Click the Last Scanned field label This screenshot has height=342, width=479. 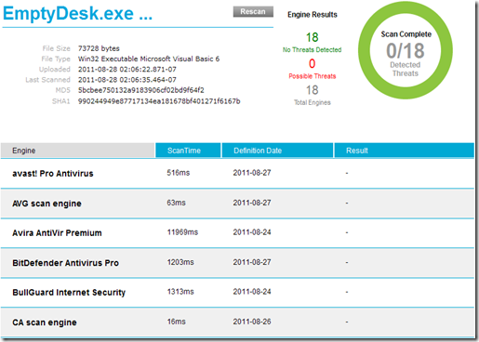(x=47, y=80)
